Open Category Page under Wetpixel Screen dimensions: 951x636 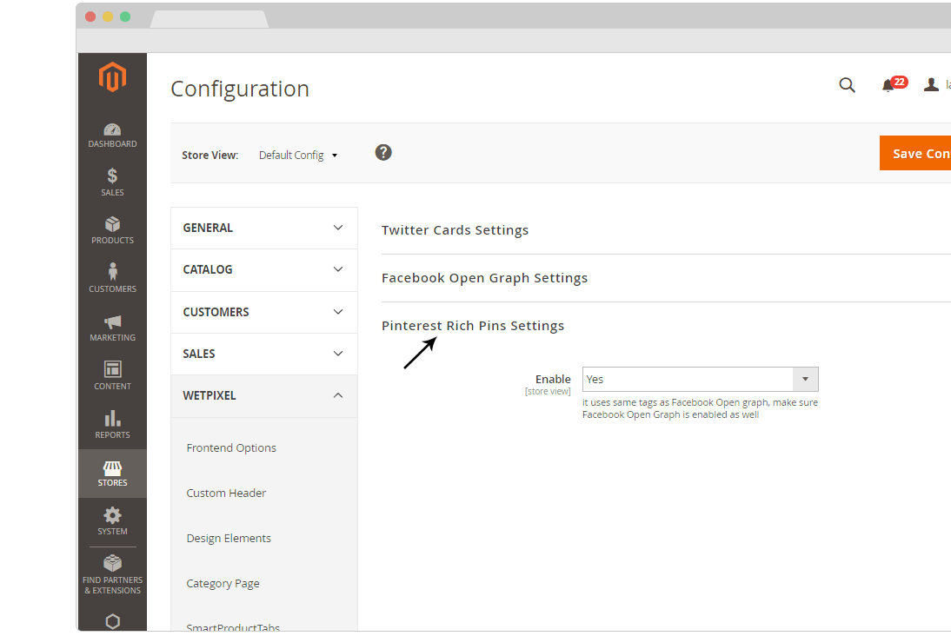(x=223, y=583)
